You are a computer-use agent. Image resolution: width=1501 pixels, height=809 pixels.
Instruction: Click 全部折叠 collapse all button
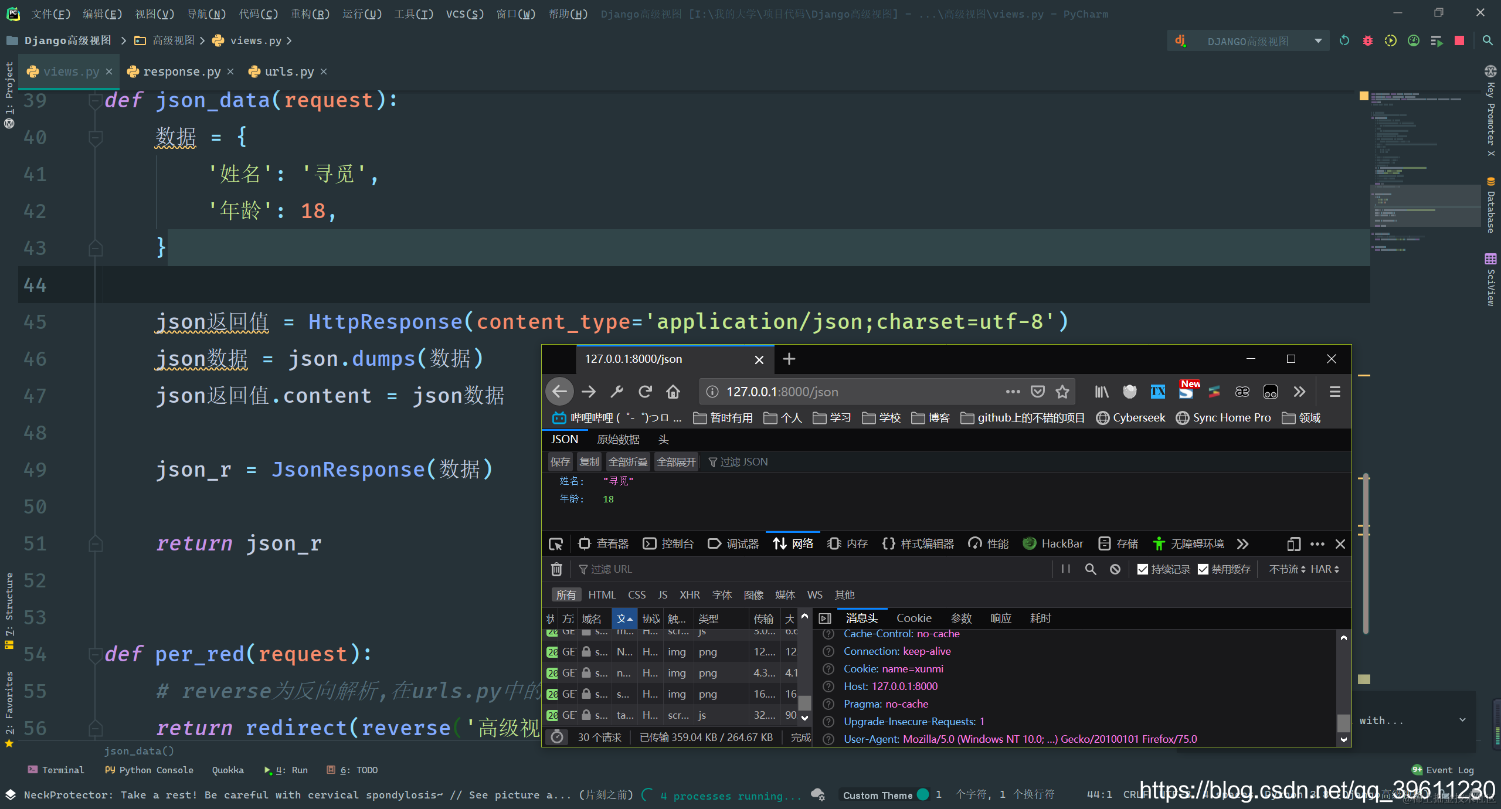[x=628, y=462]
